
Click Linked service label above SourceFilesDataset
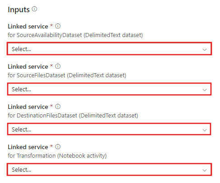click(x=28, y=66)
